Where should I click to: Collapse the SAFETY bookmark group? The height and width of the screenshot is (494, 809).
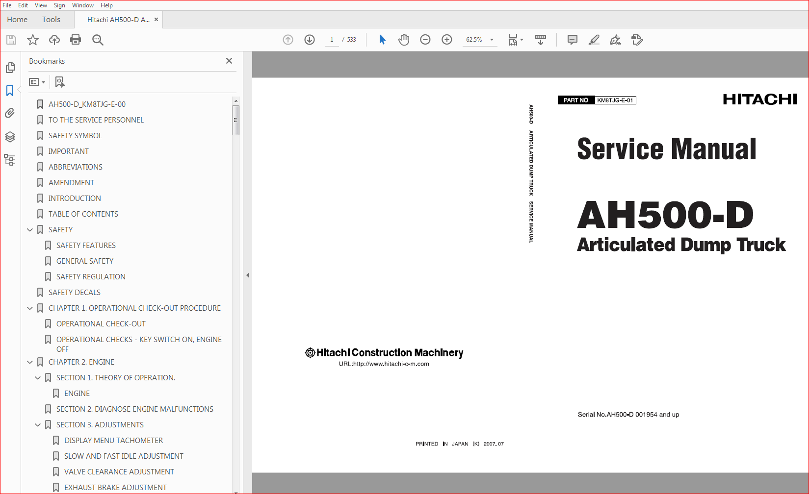click(30, 230)
